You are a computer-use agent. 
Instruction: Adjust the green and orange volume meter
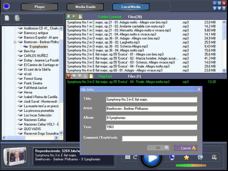[191, 165]
